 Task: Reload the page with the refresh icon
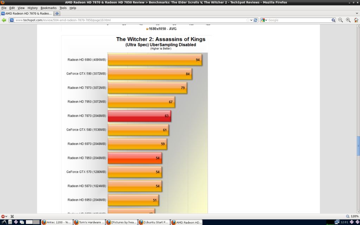click(x=255, y=20)
